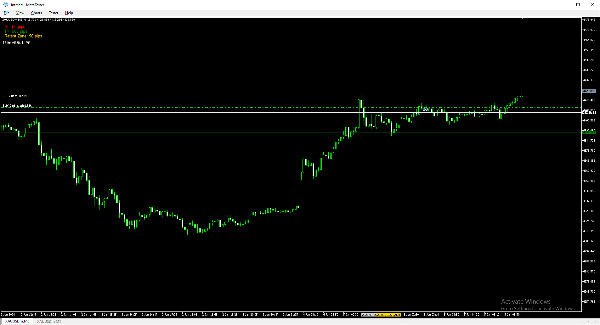
Task: Open the Help menu
Action: click(x=69, y=13)
